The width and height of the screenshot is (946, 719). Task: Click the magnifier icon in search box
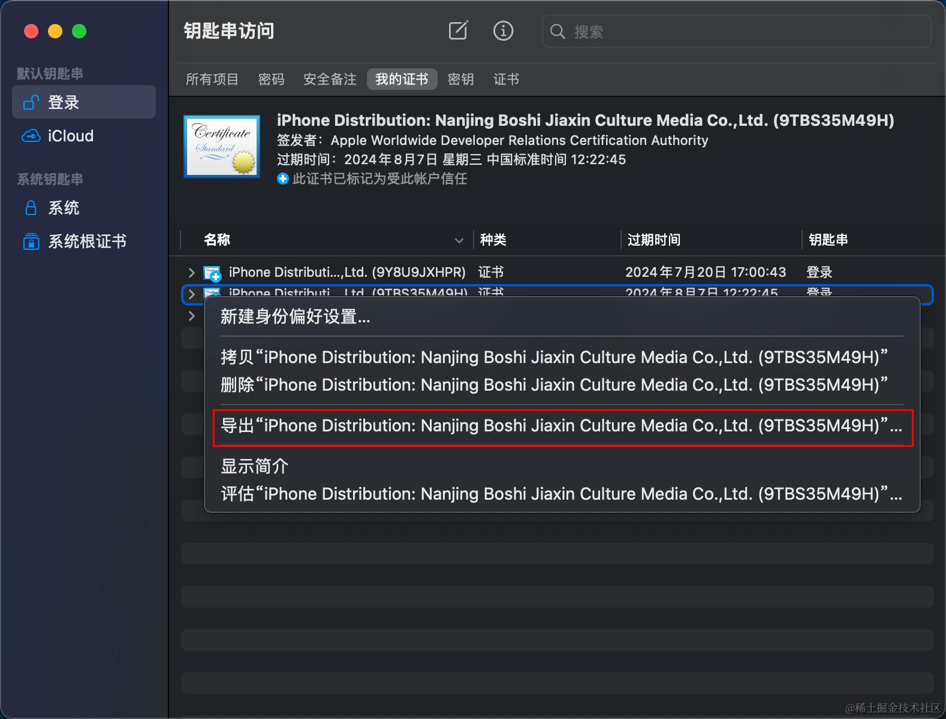coord(558,31)
